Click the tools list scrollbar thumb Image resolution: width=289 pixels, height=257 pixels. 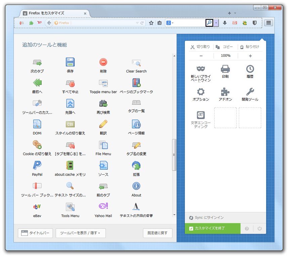tap(174, 155)
